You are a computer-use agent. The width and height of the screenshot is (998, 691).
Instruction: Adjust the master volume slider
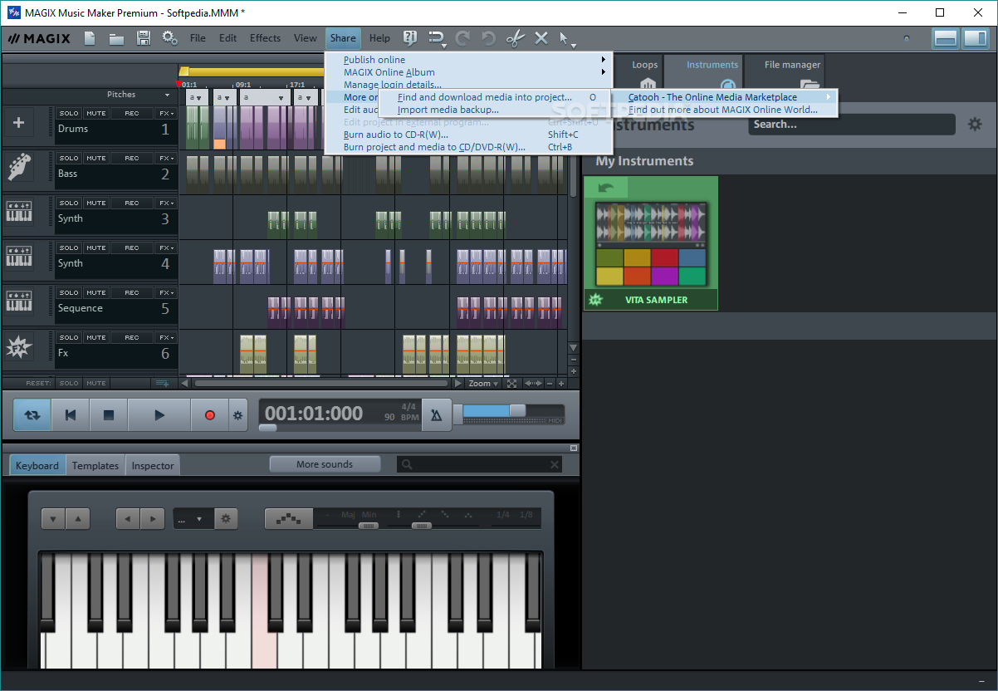(x=517, y=410)
